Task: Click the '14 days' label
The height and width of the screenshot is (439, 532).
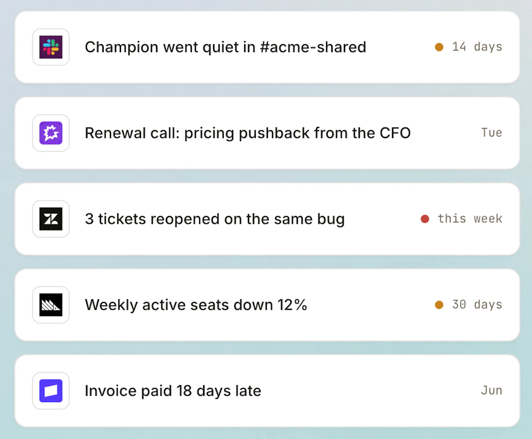Action: point(477,47)
